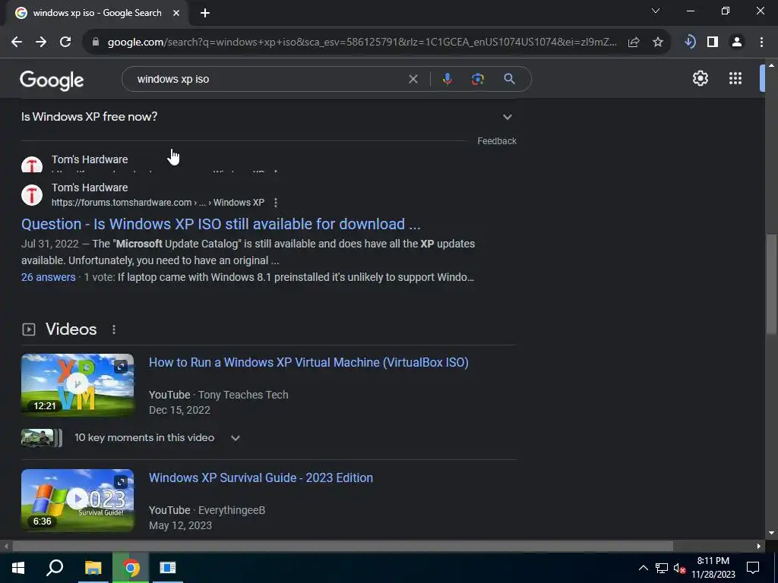
Task: View site information via lock icon
Action: tap(96, 43)
